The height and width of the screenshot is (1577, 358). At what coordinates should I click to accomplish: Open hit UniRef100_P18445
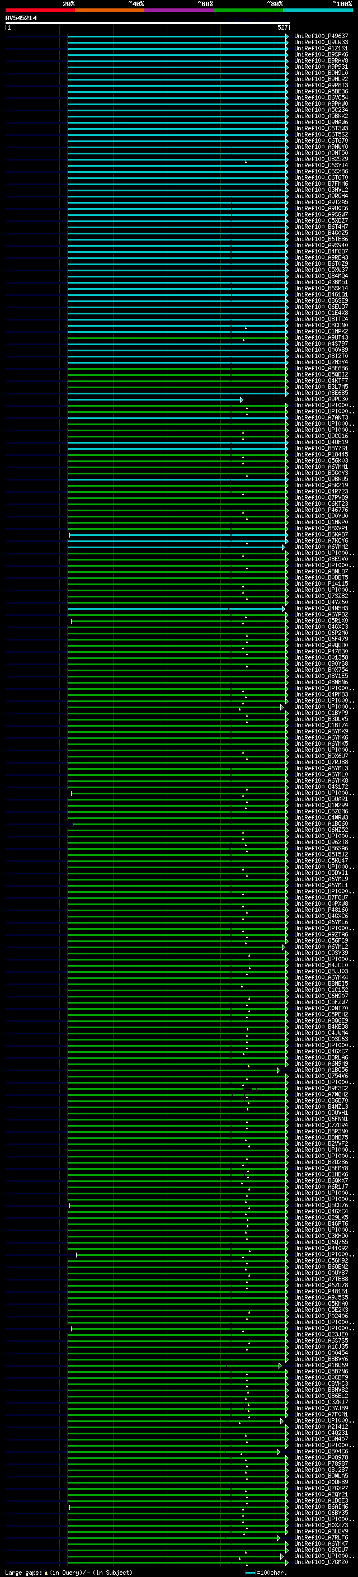pyautogui.click(x=321, y=454)
